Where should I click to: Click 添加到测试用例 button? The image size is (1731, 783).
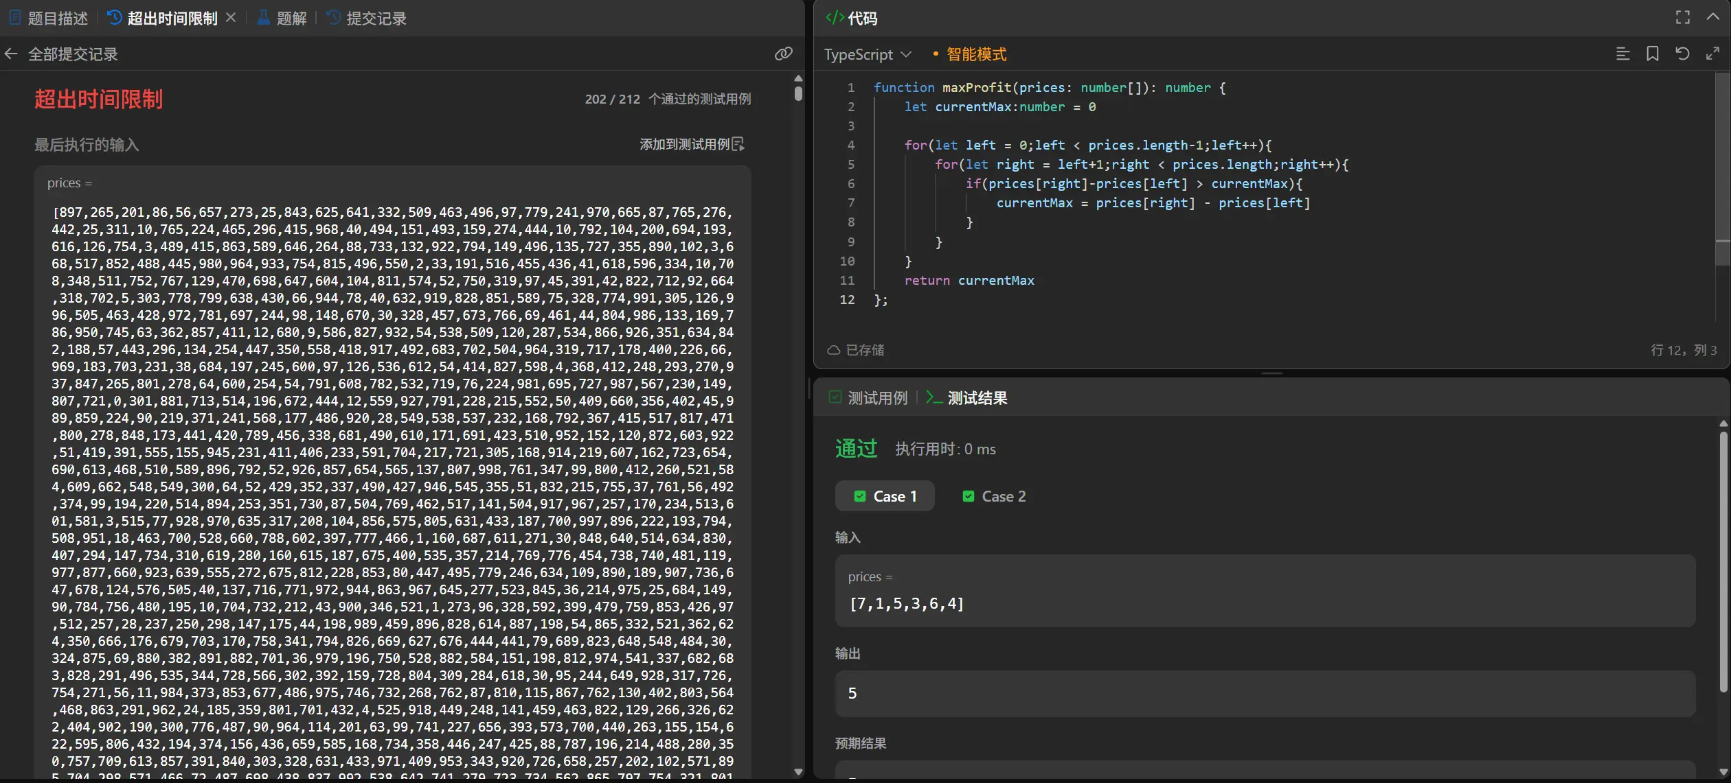(692, 145)
